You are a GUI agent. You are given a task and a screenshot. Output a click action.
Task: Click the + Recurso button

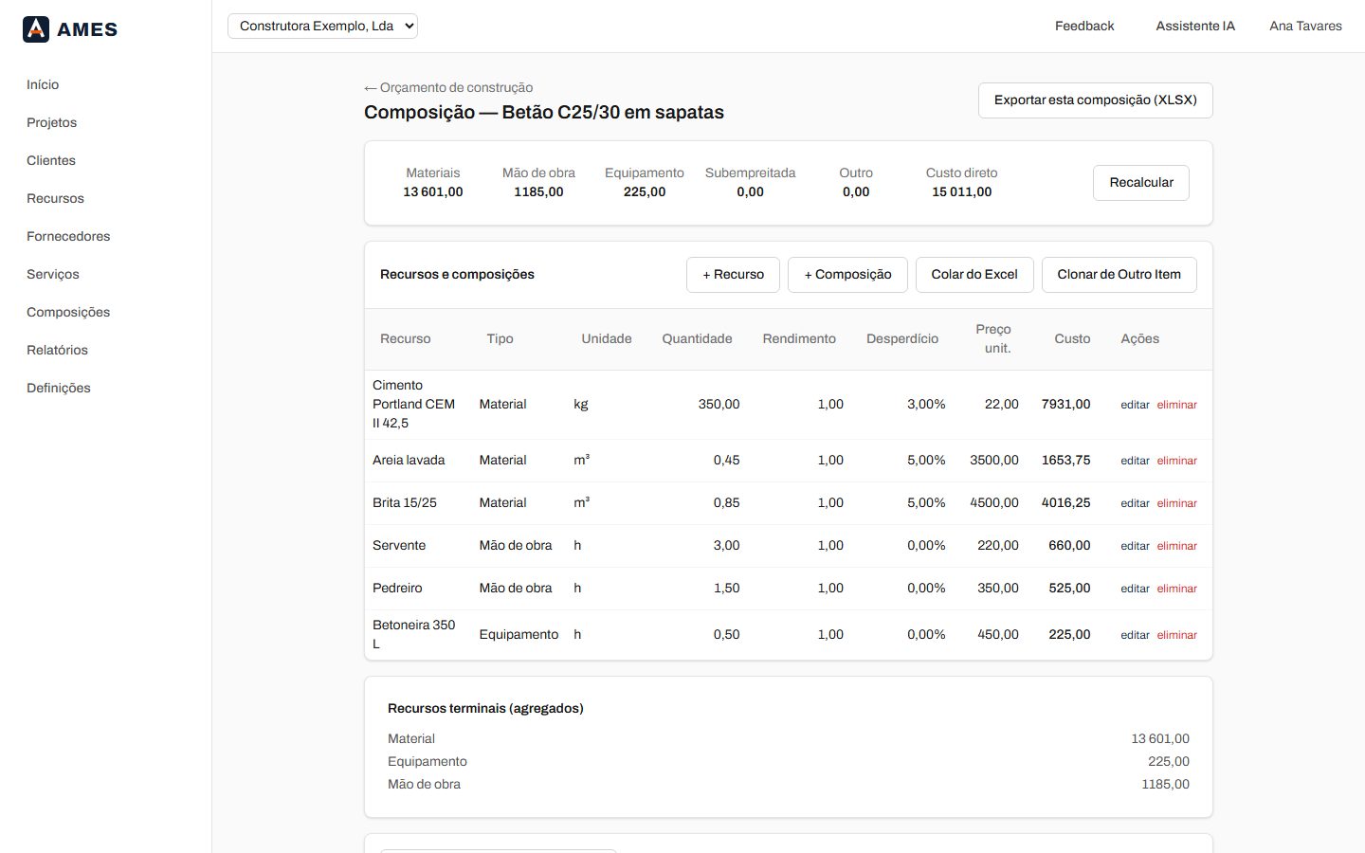733,274
